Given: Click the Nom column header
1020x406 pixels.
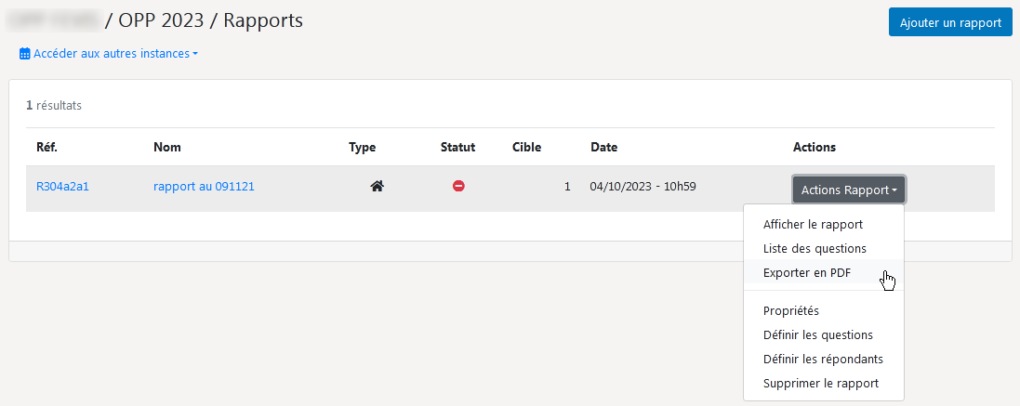Looking at the screenshot, I should point(167,148).
